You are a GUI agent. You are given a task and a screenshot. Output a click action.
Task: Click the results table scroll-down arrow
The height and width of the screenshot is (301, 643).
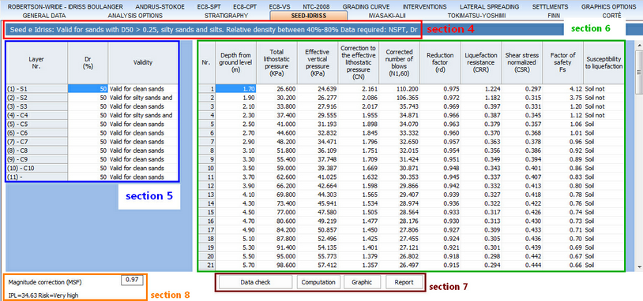click(638, 267)
